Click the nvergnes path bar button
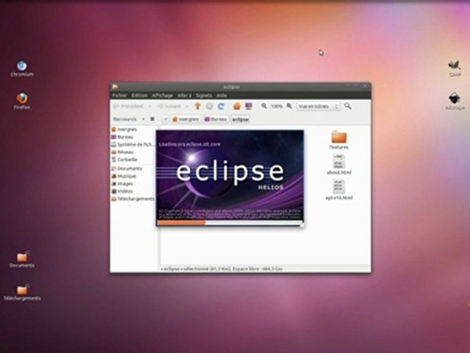This screenshot has width=470, height=353. coord(185,119)
